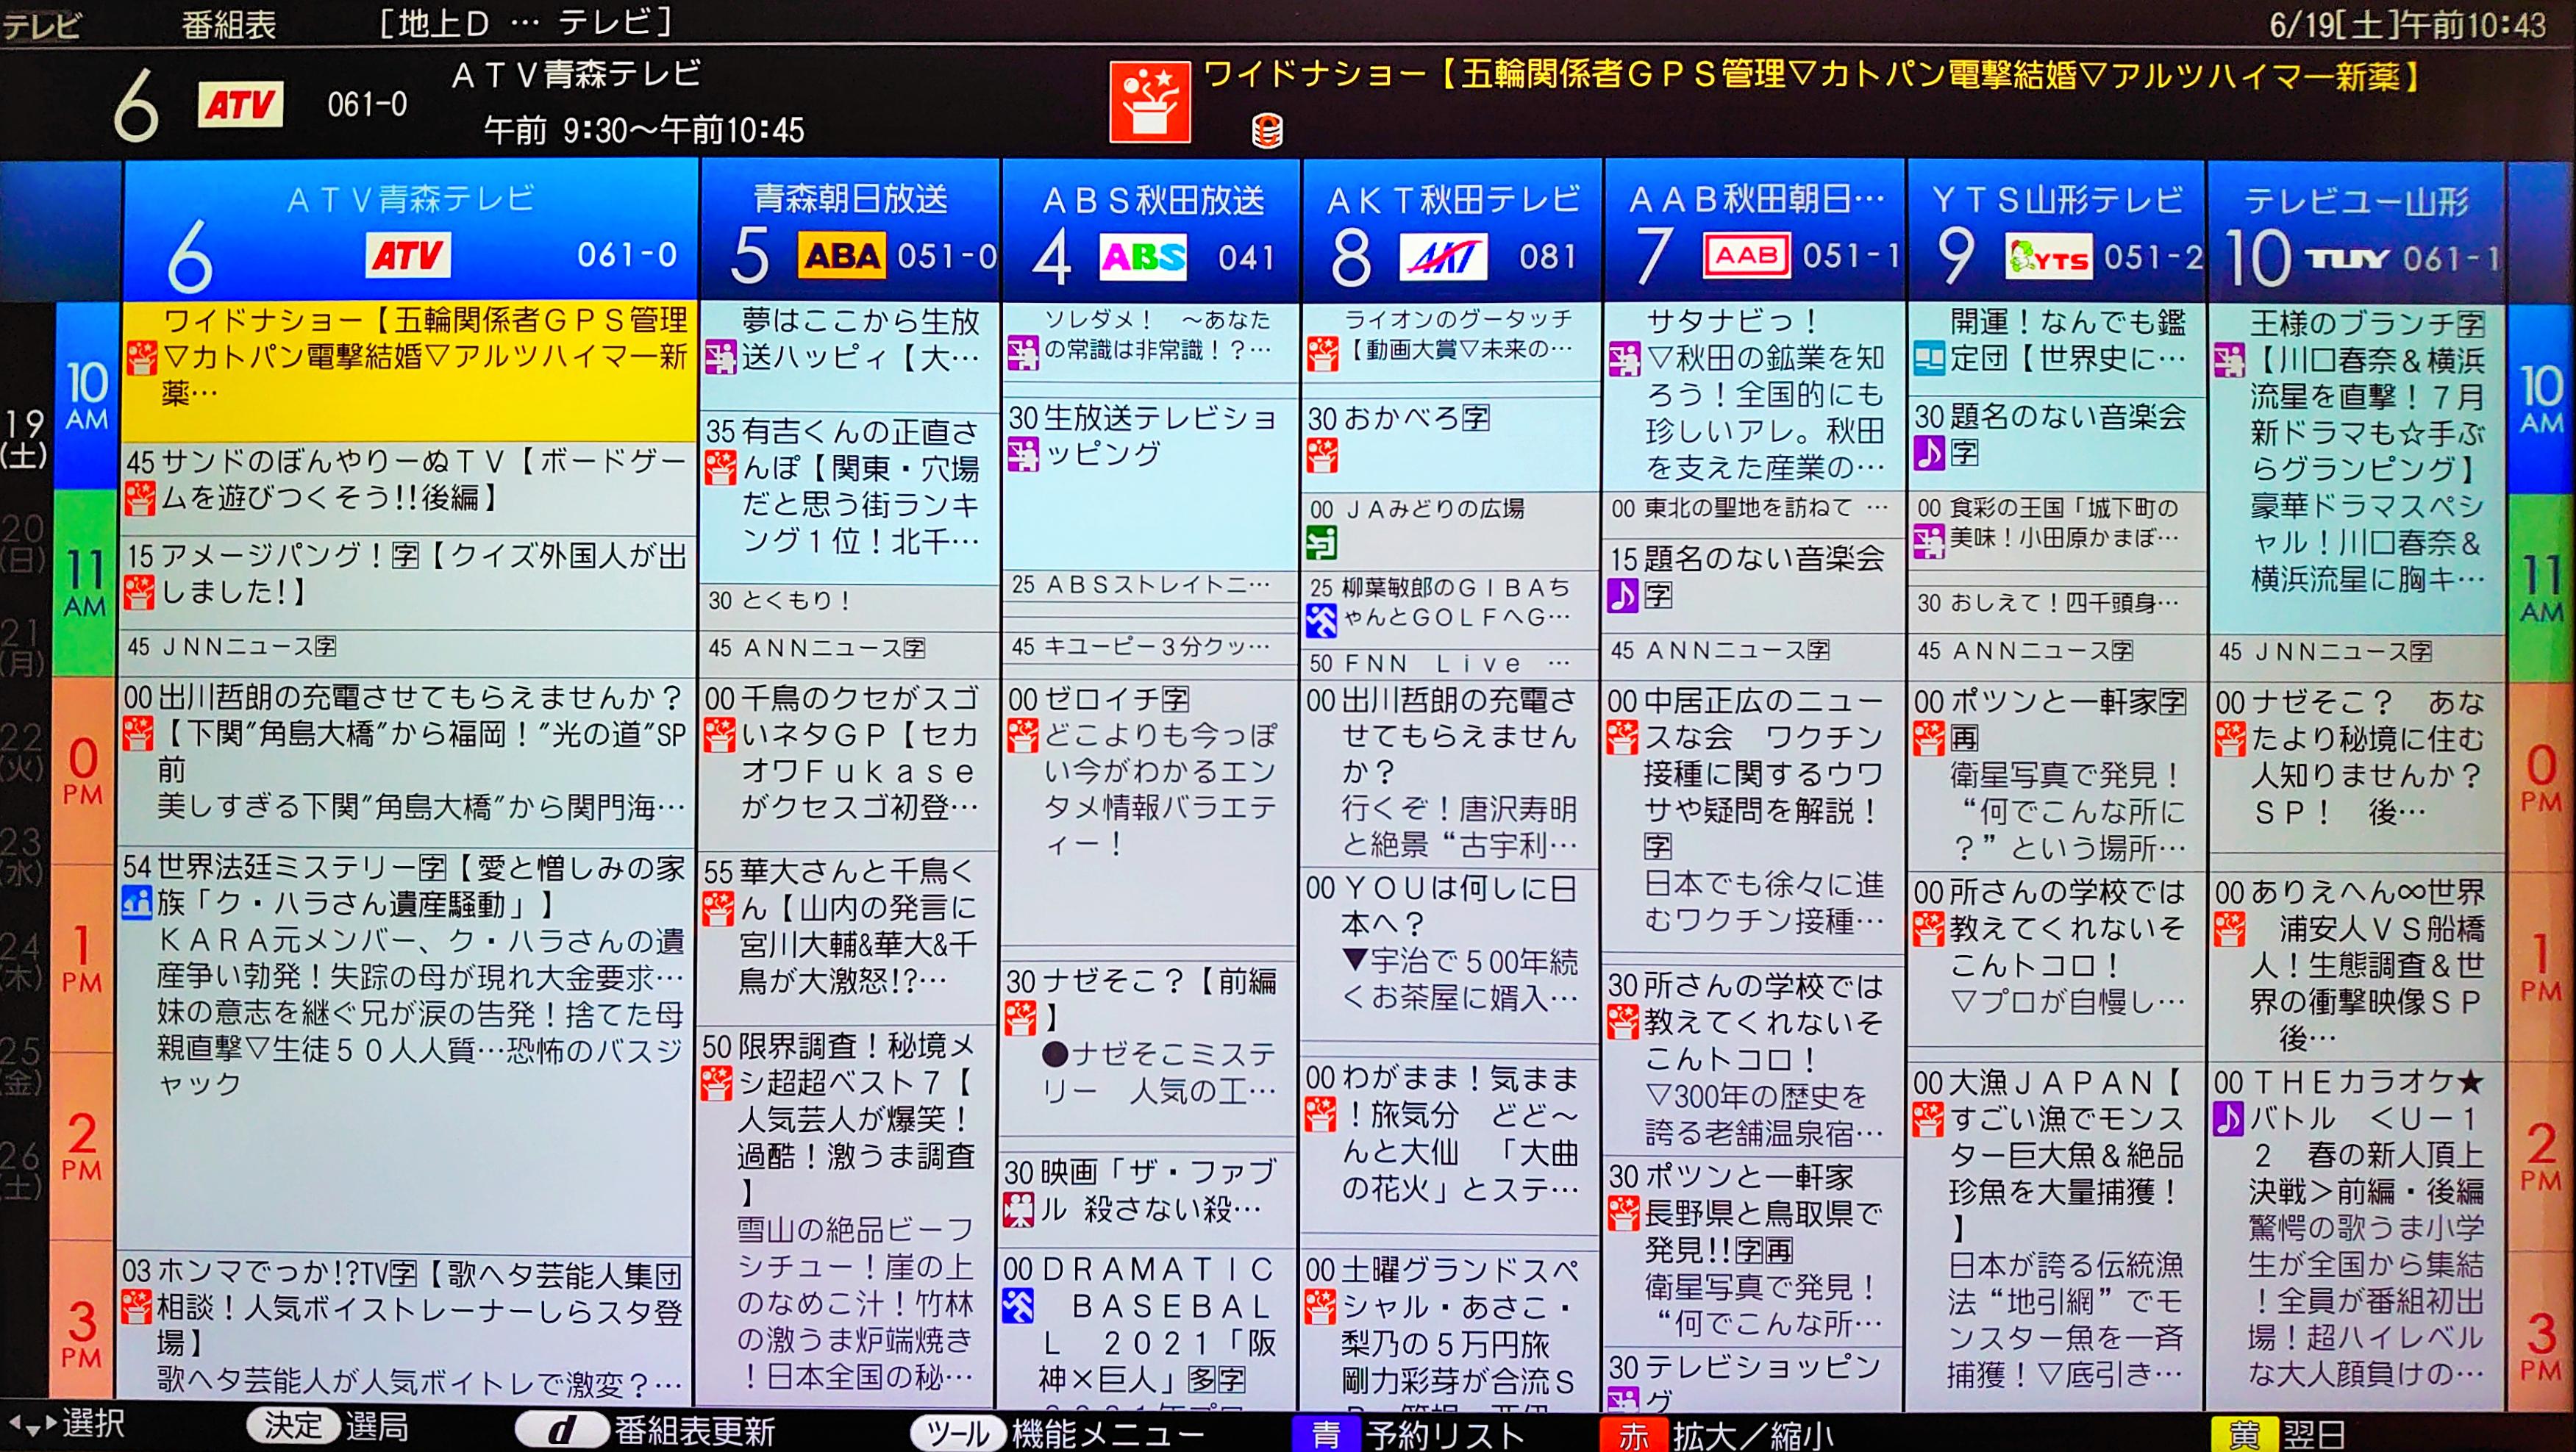Viewport: 2576px width, 1452px height.
Task: Select AKT logo in channel 8 header
Action: (x=1443, y=257)
